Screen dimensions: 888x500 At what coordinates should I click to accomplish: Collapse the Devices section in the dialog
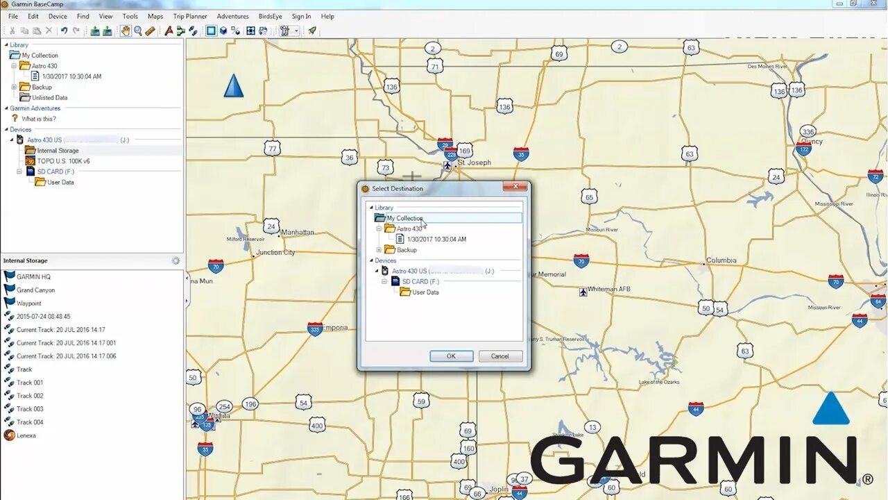pyautogui.click(x=371, y=261)
